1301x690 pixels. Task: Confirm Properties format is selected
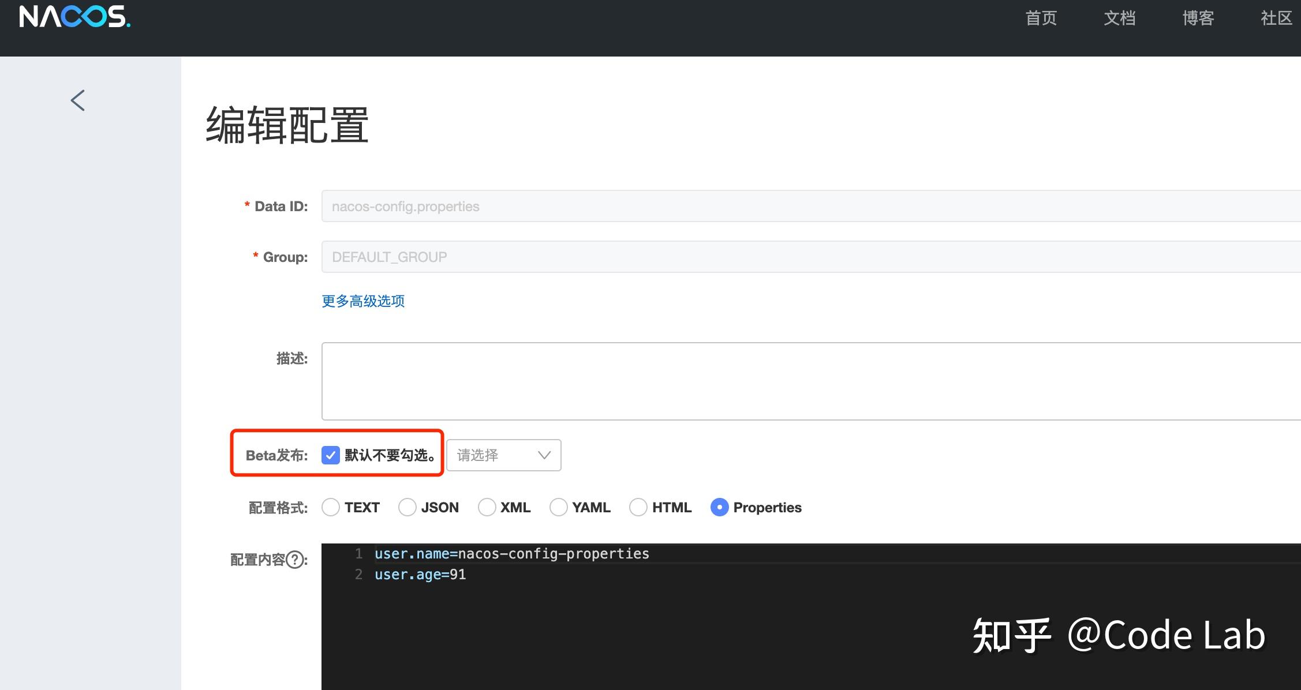(x=719, y=507)
